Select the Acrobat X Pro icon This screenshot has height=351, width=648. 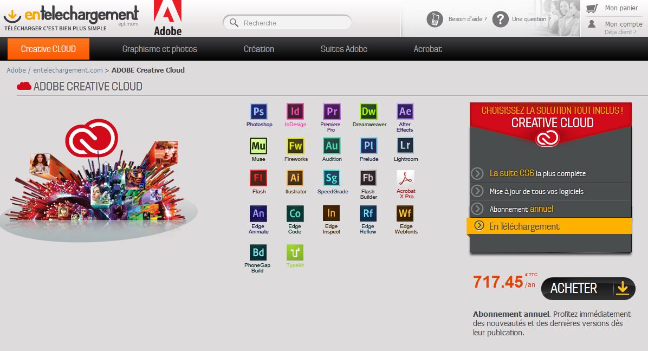pyautogui.click(x=405, y=178)
